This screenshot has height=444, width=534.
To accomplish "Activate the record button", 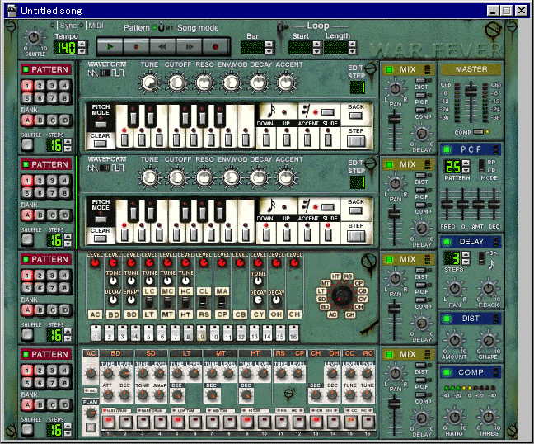I will (216, 47).
